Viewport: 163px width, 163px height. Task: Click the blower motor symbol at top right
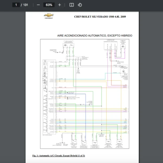point(123,47)
